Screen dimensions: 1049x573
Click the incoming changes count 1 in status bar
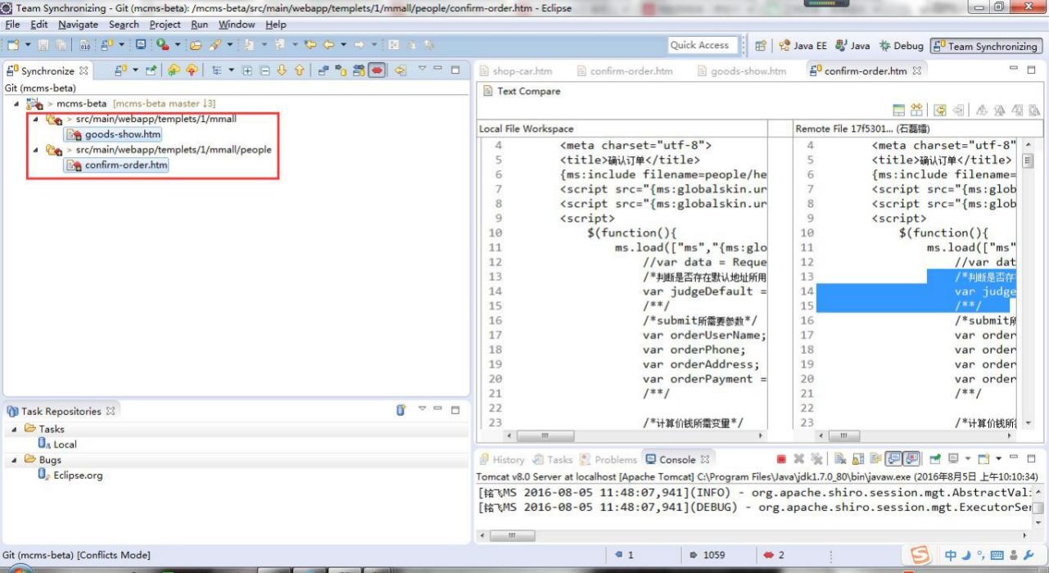pos(624,555)
